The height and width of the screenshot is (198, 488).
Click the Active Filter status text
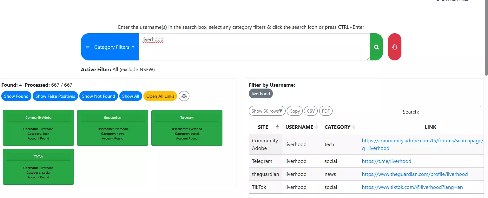pyautogui.click(x=118, y=70)
